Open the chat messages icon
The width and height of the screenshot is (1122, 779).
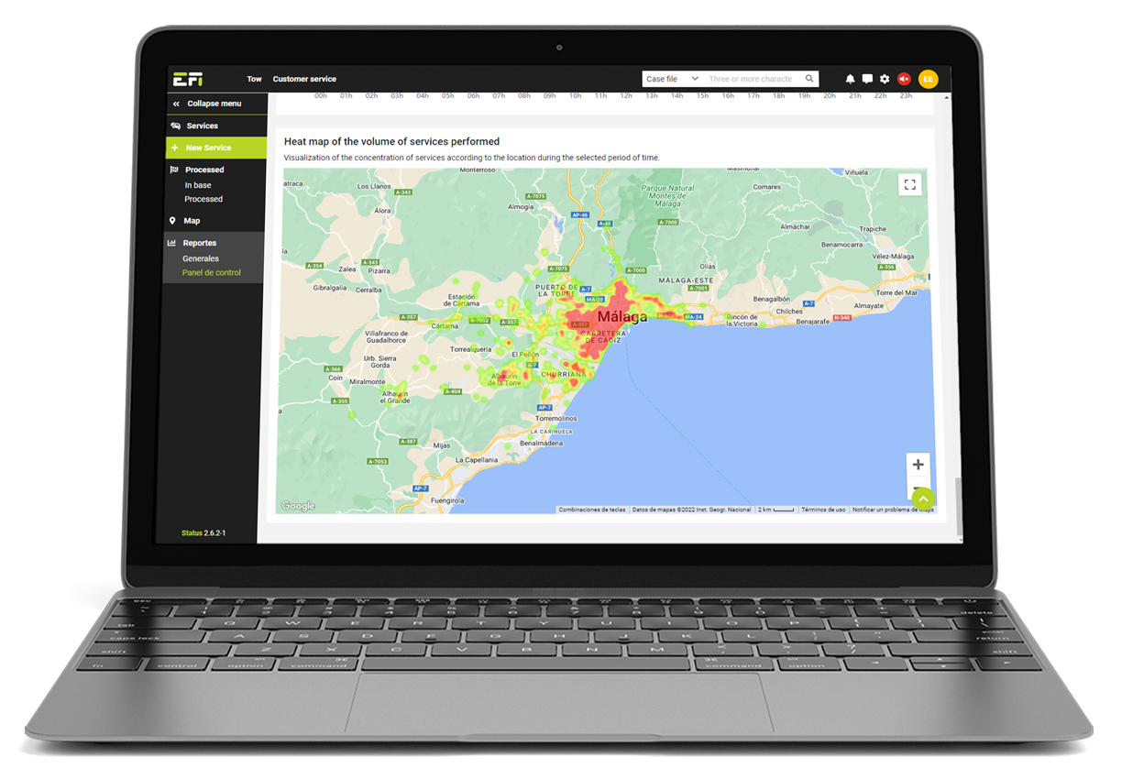(867, 80)
